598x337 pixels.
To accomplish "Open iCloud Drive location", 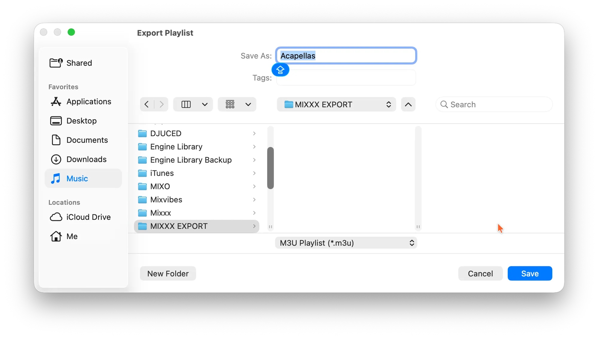I will click(x=88, y=217).
